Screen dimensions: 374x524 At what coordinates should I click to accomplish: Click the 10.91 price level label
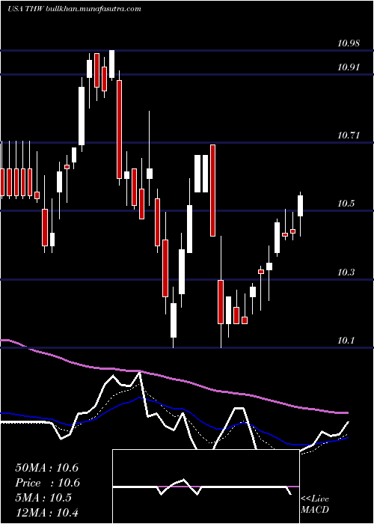click(x=349, y=67)
